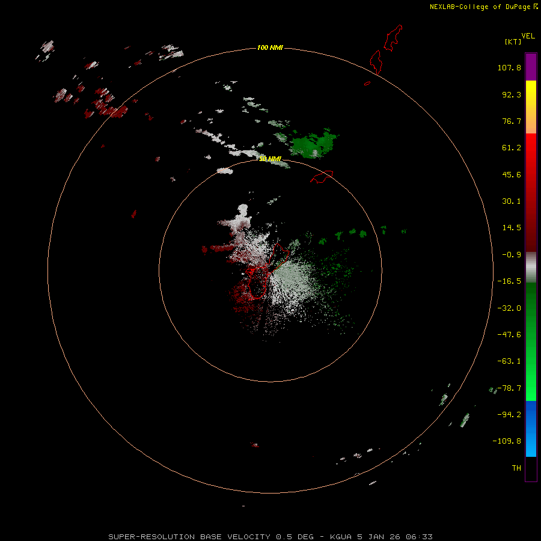
Task: Click the TH legend label
Action: (x=516, y=468)
